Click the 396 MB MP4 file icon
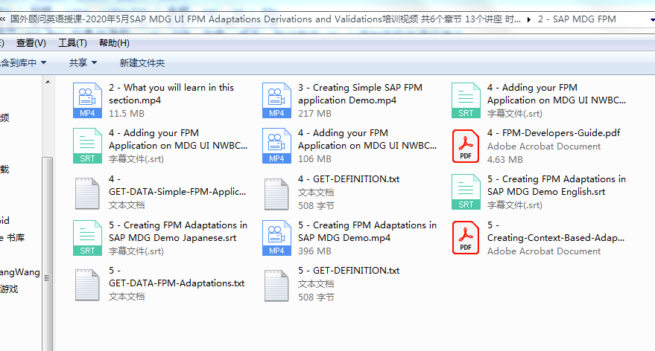The image size is (655, 351). tap(276, 238)
